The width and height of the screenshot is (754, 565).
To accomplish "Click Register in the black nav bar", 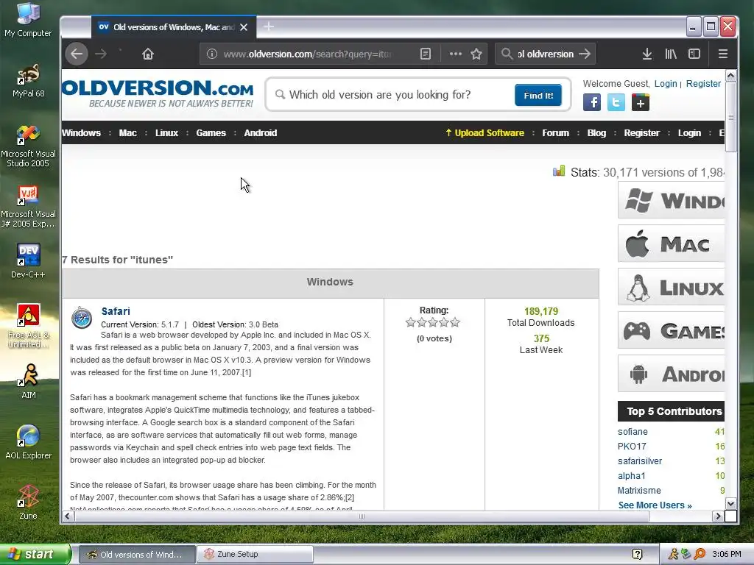I will pos(641,132).
